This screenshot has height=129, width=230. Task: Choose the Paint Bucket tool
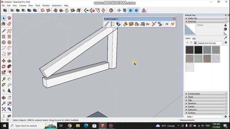4,24
